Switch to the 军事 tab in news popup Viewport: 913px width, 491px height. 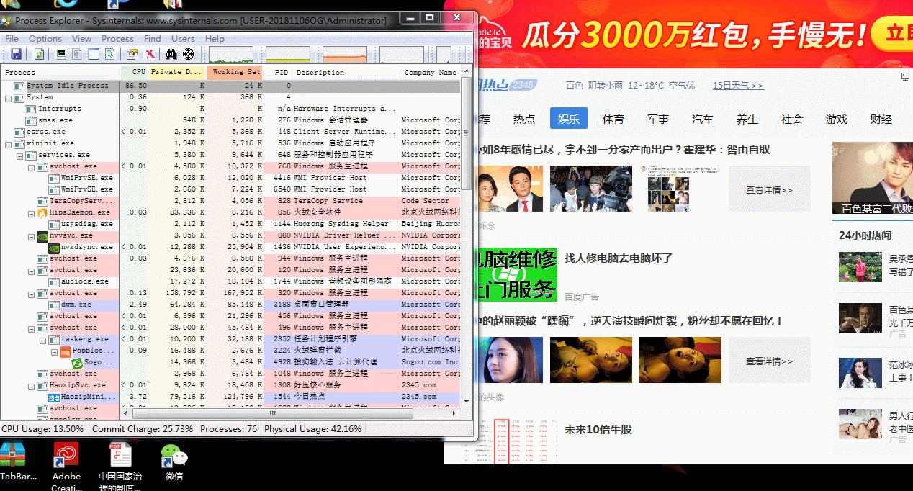[658, 119]
